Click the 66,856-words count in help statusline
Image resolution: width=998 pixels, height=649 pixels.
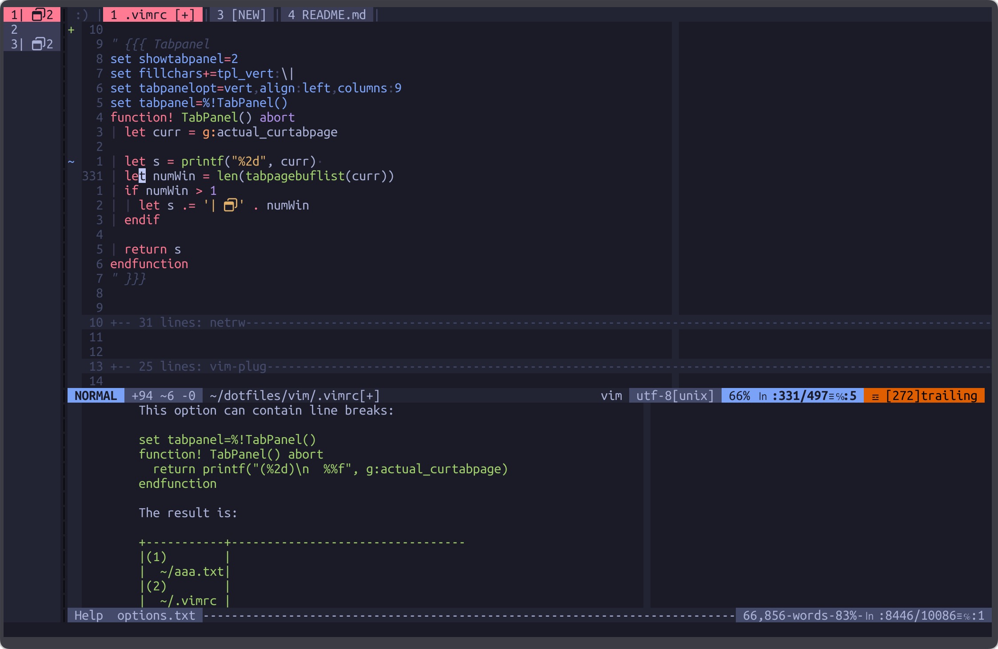[786, 615]
